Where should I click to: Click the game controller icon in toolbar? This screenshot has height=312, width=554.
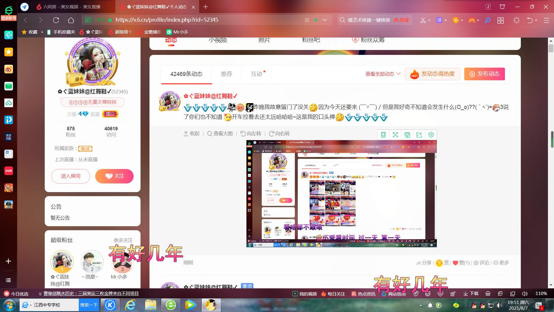coord(472,20)
